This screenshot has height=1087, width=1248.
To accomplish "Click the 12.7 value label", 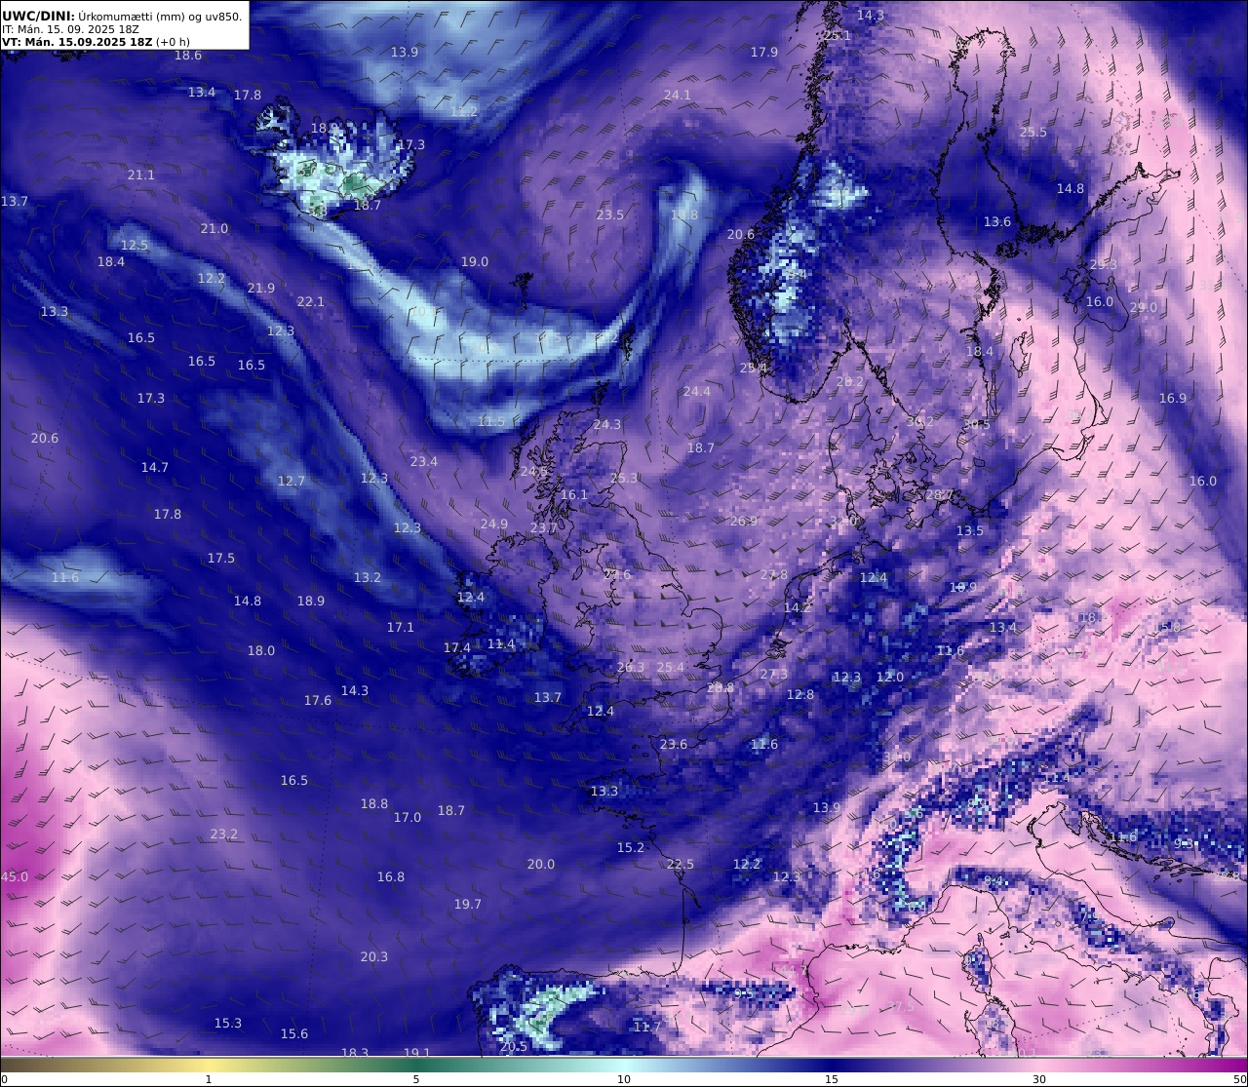I will (x=291, y=482).
